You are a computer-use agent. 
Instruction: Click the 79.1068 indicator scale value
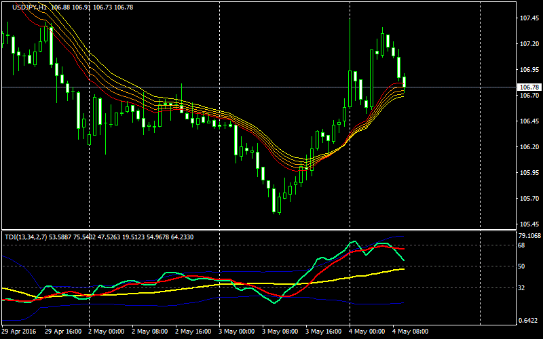pos(530,236)
